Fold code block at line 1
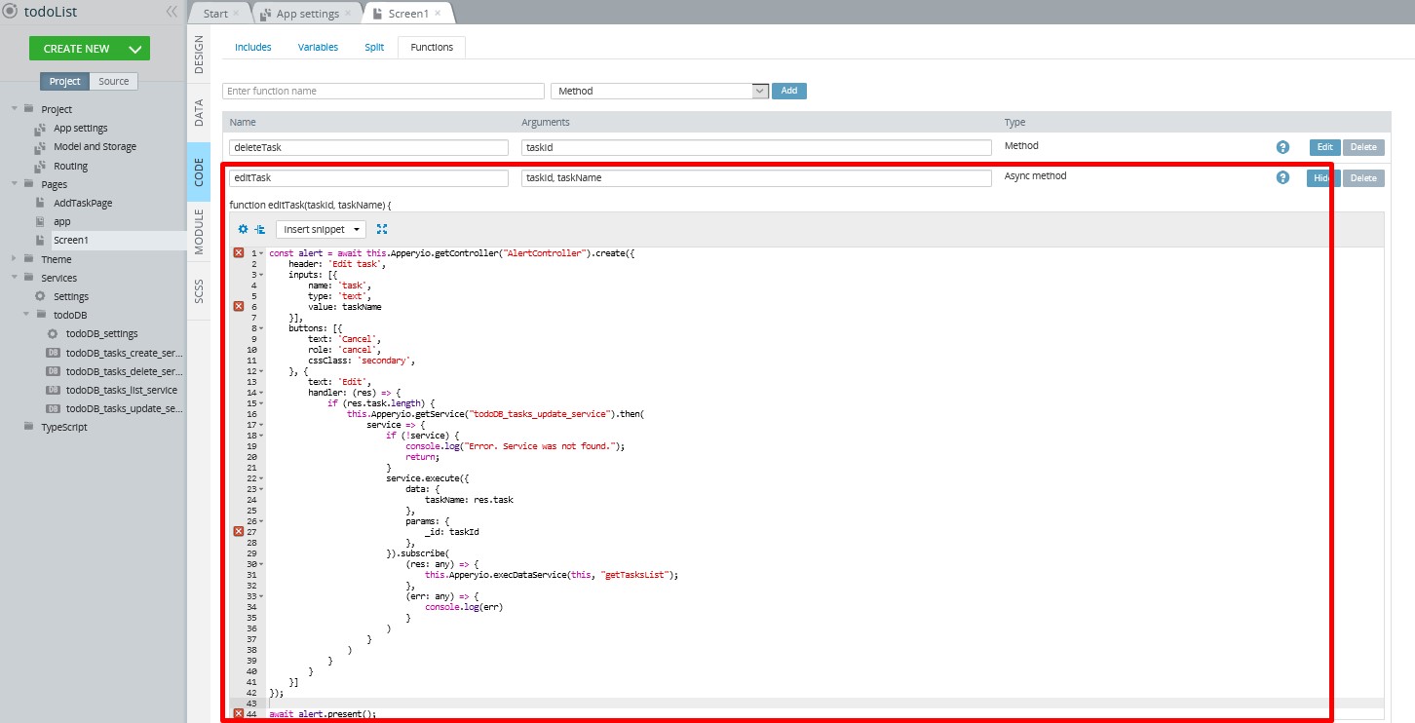1415x723 pixels. (x=261, y=253)
